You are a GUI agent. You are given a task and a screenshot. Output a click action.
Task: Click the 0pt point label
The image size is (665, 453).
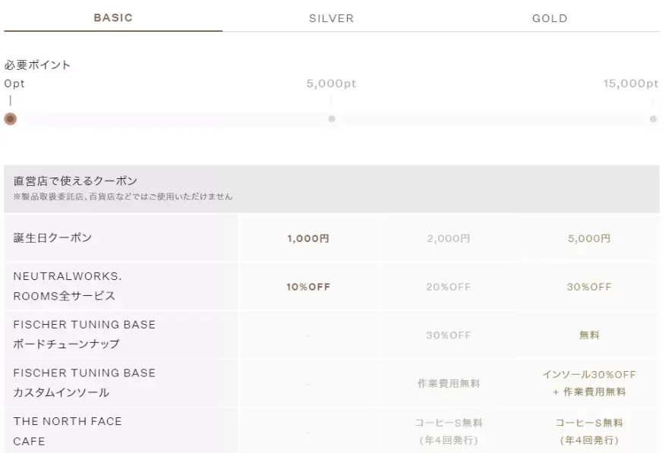(14, 83)
